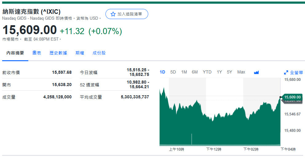305x158 pixels.
Task: Choose the 1M chart range
Action: pyautogui.click(x=184, y=72)
